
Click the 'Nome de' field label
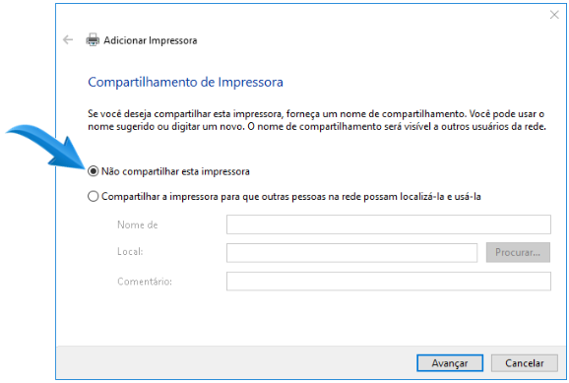point(138,224)
